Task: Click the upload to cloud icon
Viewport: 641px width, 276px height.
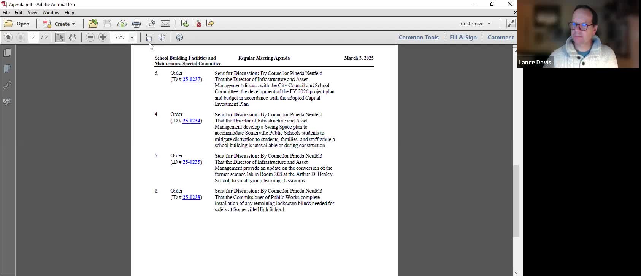Action: click(x=122, y=24)
